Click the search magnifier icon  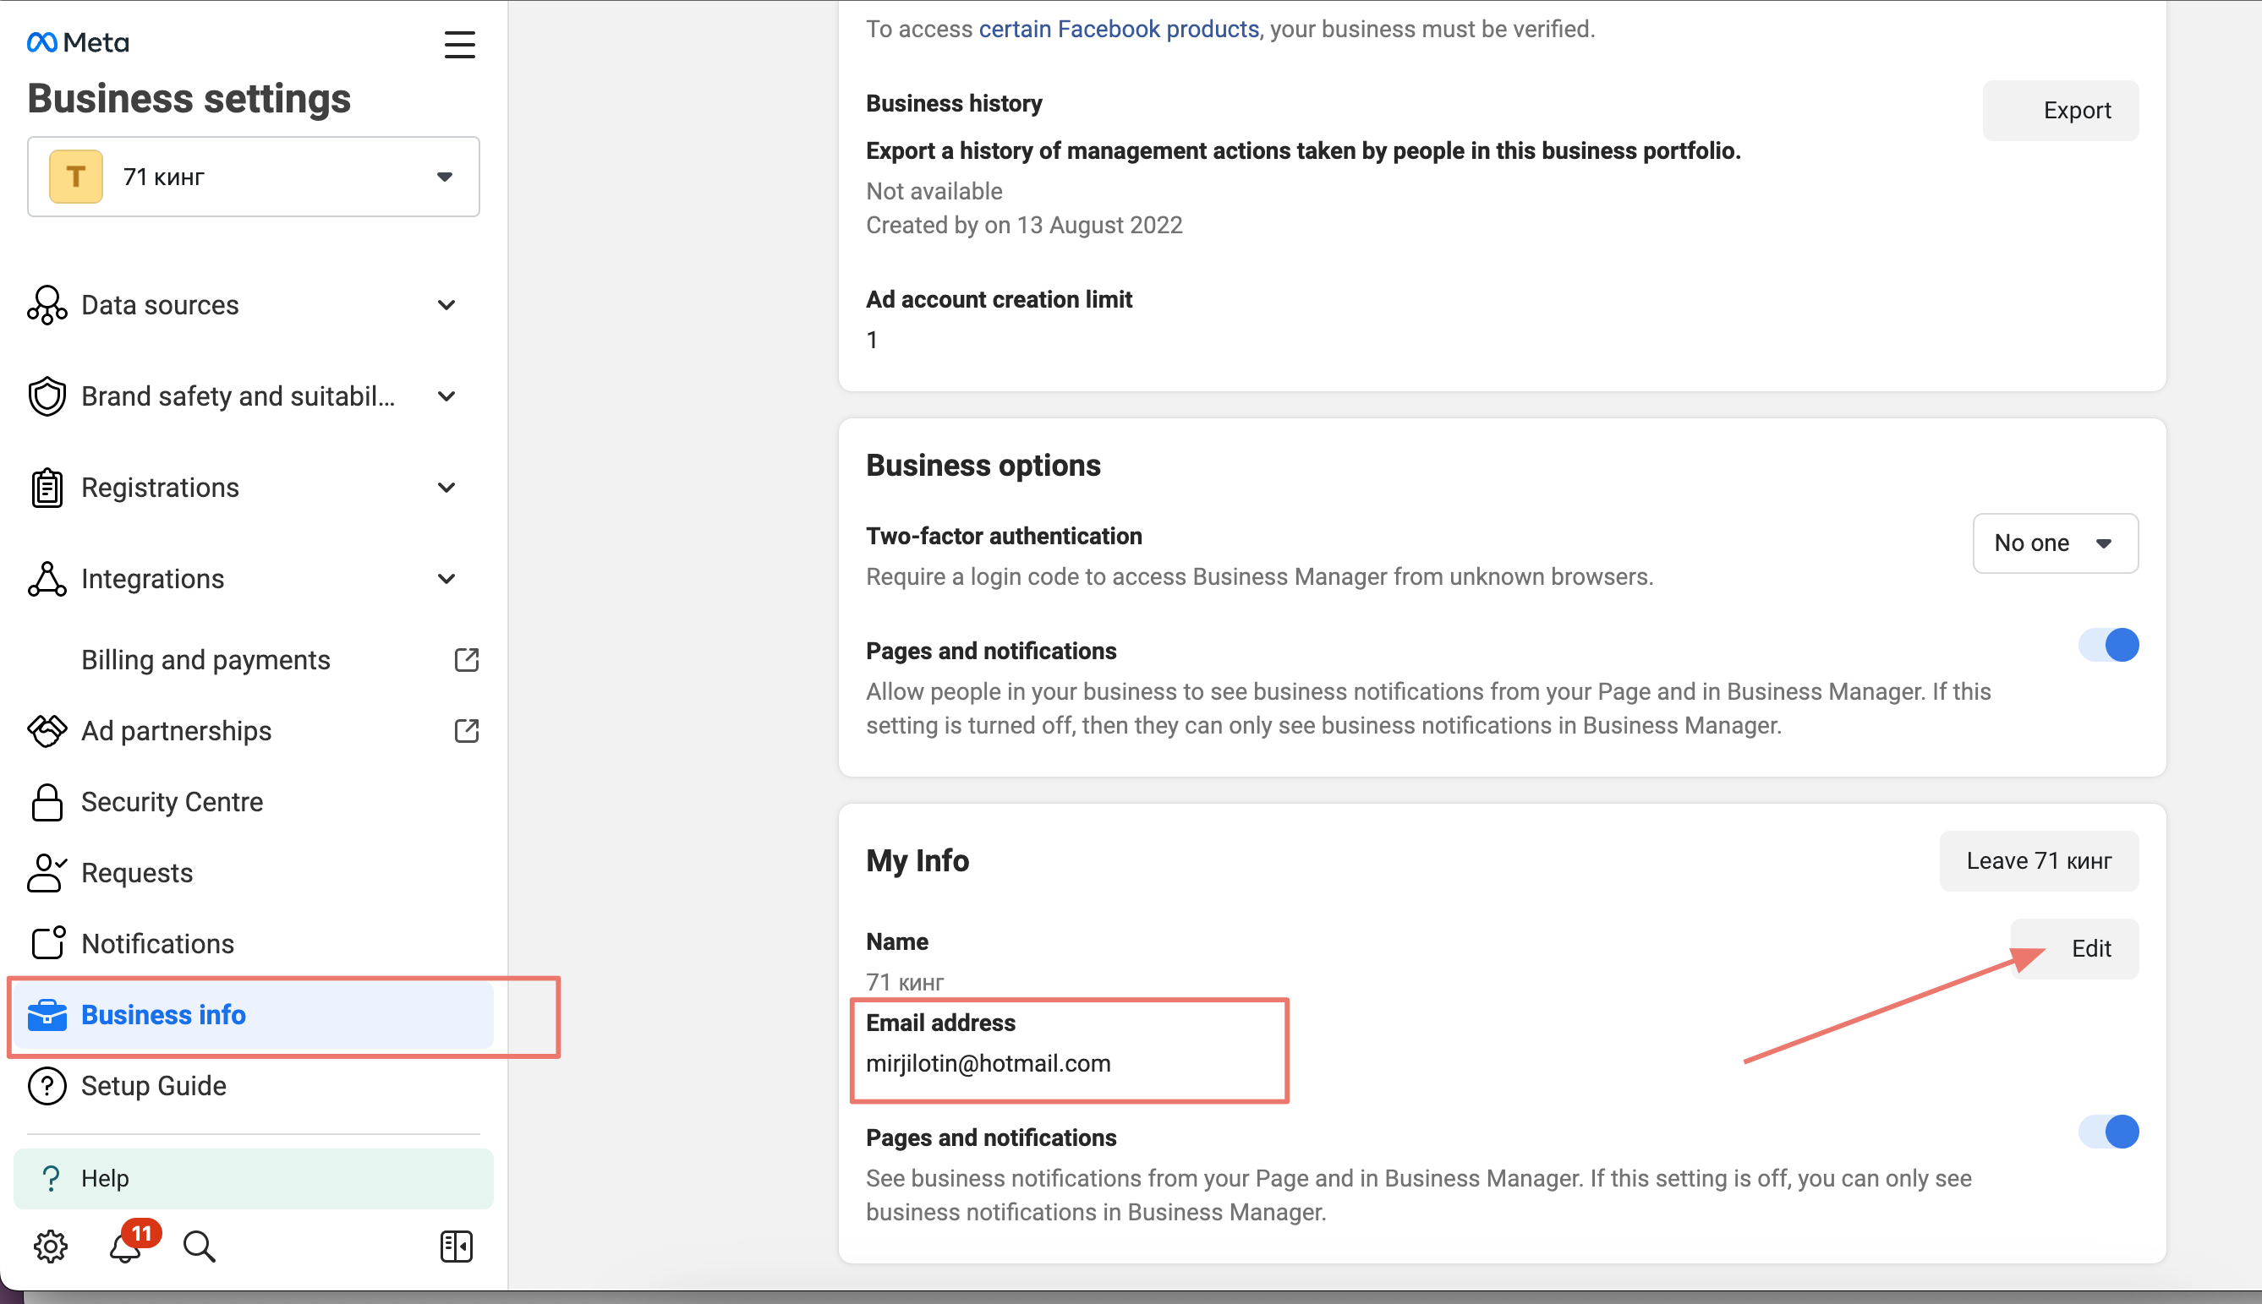point(199,1246)
